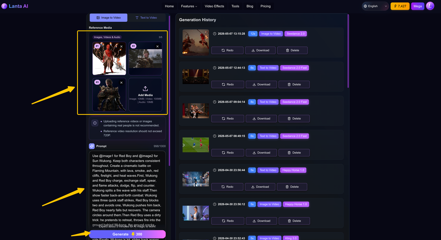
Task: Expand the Features menu
Action: click(189, 6)
